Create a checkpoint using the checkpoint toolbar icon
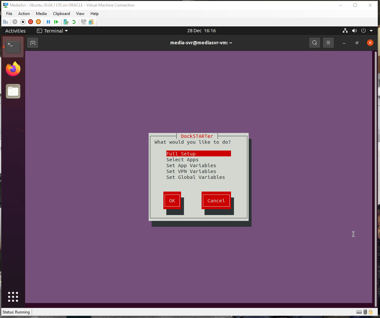The image size is (380, 318). (x=66, y=22)
